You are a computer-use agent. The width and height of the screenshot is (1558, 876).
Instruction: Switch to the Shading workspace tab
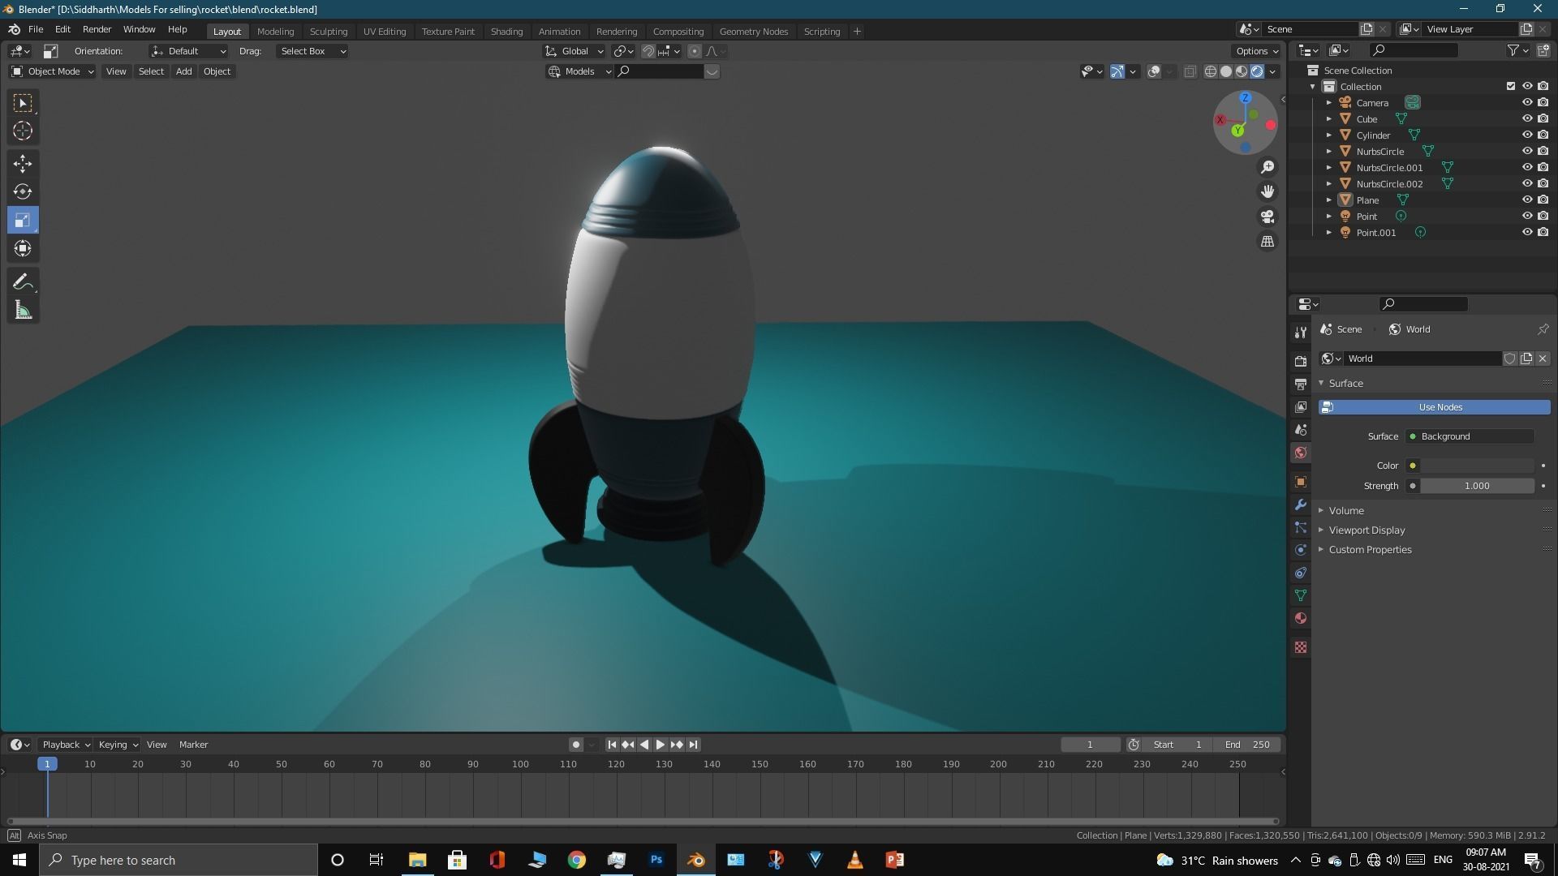[506, 31]
